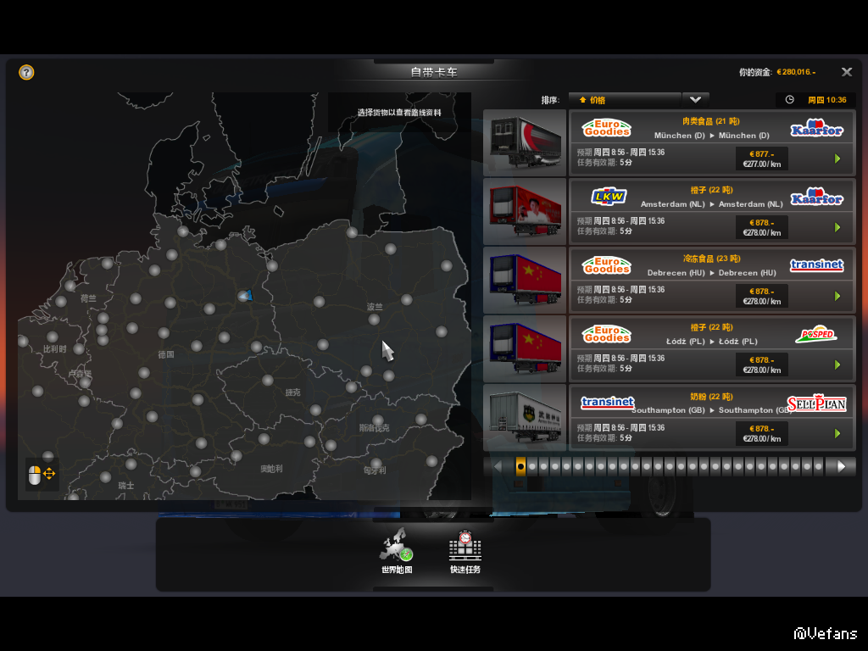The height and width of the screenshot is (651, 868).
Task: Click the 波兰 country label on map
Action: (375, 307)
